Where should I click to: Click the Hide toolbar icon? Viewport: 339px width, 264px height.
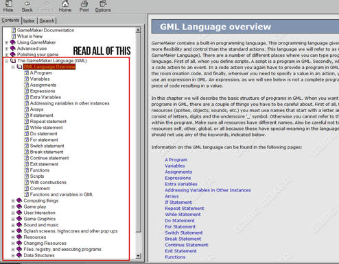[8, 6]
